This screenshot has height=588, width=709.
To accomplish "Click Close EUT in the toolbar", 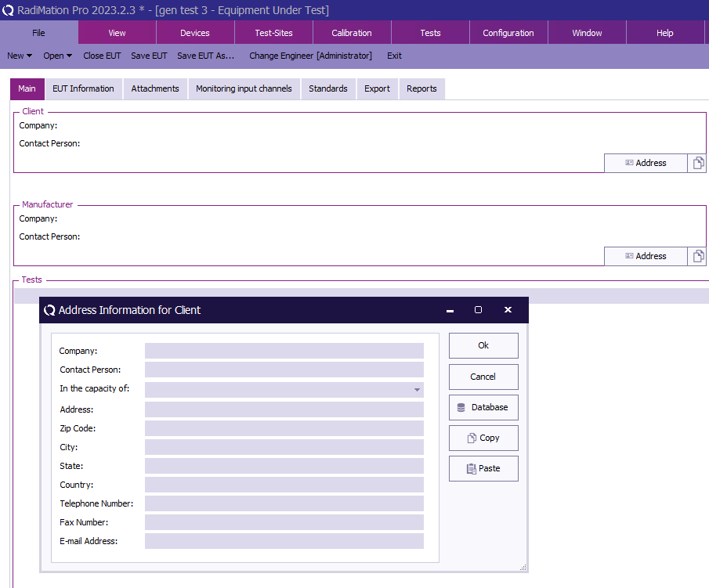I will click(102, 56).
